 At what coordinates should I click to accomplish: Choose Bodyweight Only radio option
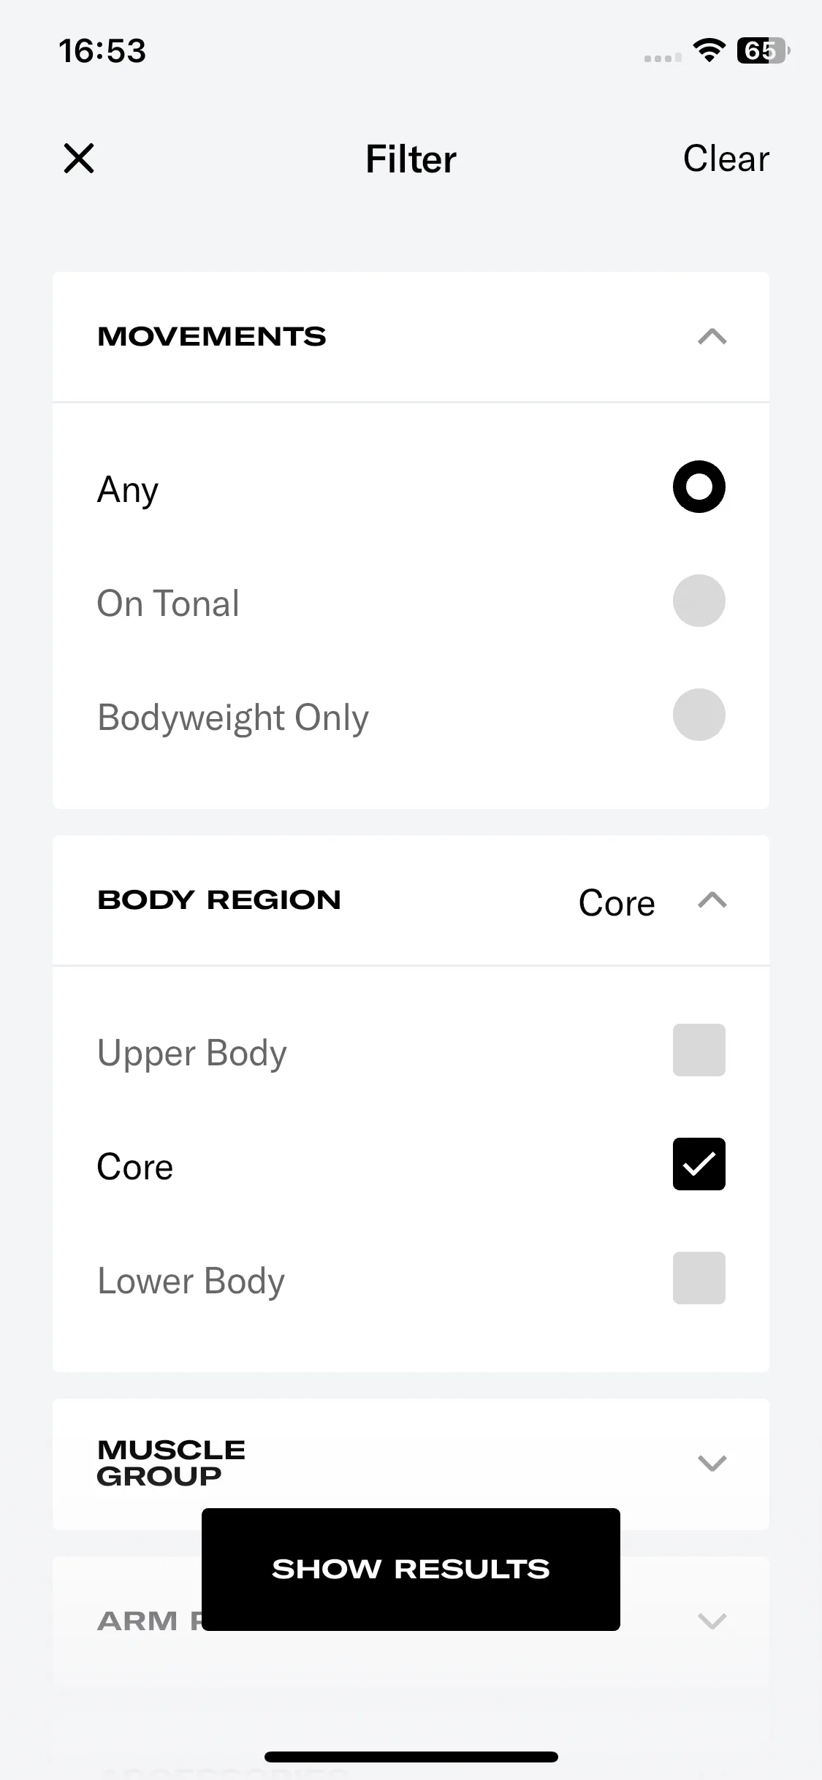point(699,715)
